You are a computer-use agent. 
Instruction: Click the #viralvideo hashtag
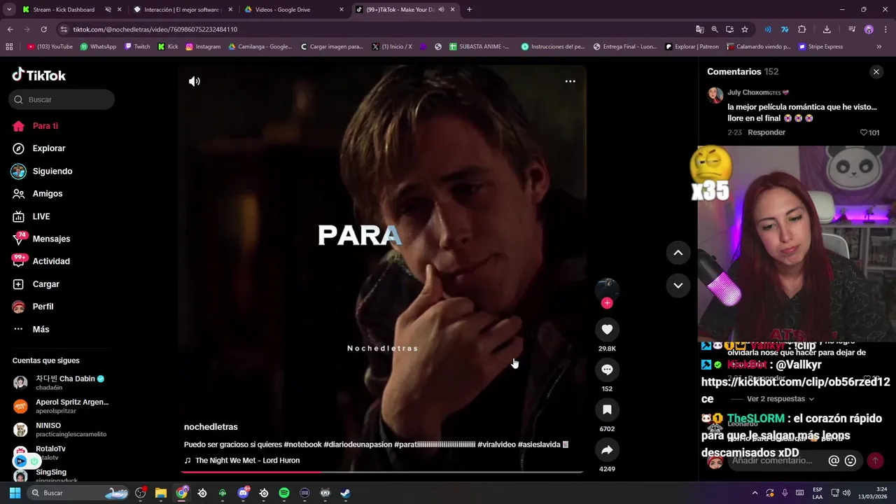[x=496, y=444]
